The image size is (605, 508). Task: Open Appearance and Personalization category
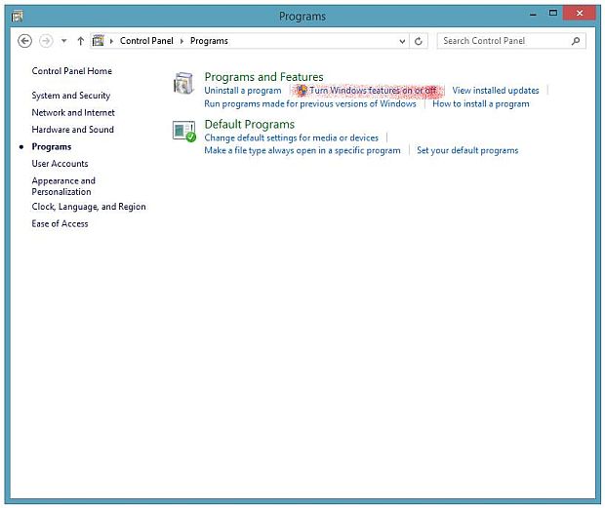coord(63,186)
